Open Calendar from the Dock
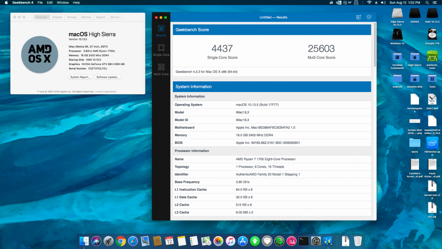This screenshot has height=249, width=442. (x=169, y=241)
